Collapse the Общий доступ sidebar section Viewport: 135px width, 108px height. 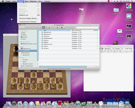[x=20, y=42]
